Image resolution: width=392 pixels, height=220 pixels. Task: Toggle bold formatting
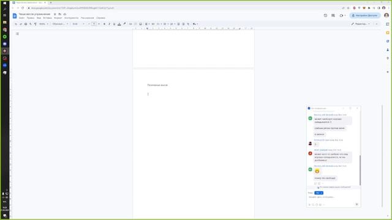(104, 24)
